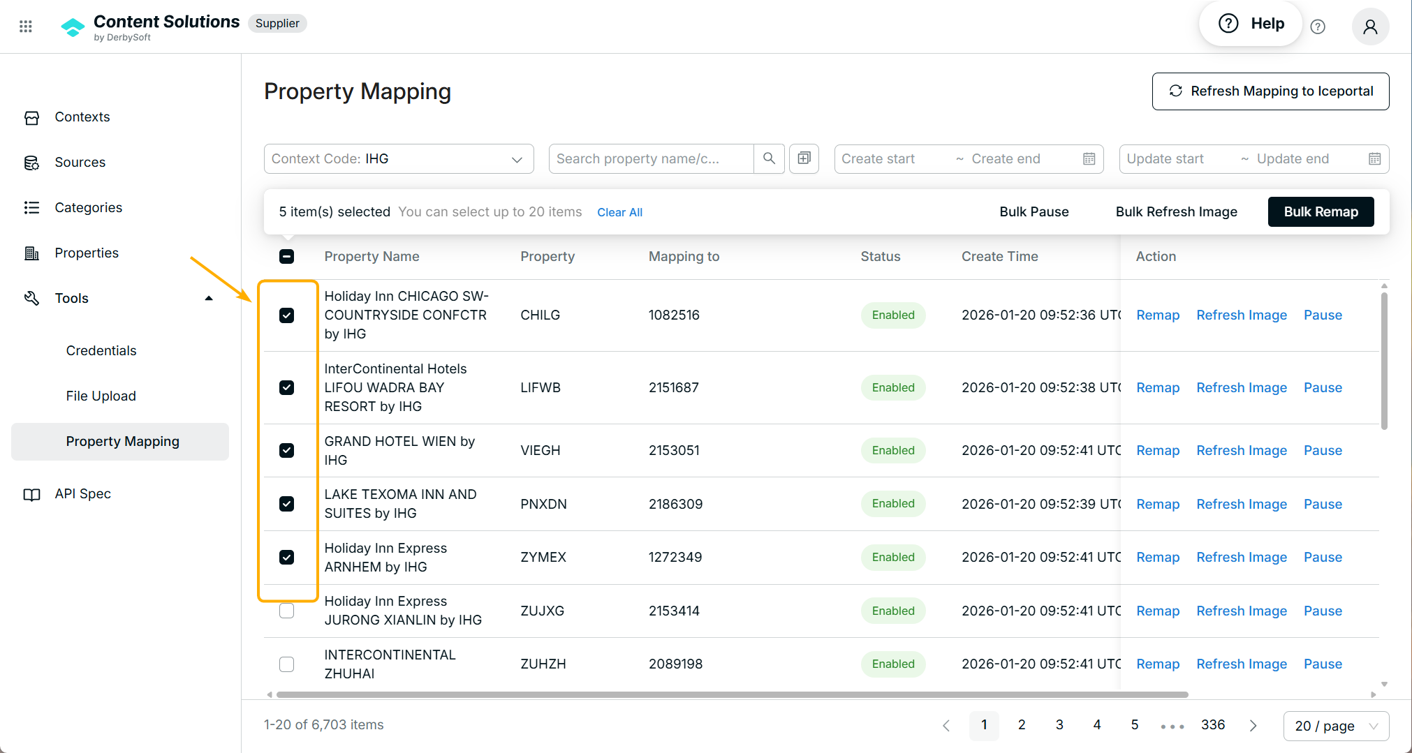Click the Create date range calendar icon
The height and width of the screenshot is (753, 1412).
click(1089, 159)
